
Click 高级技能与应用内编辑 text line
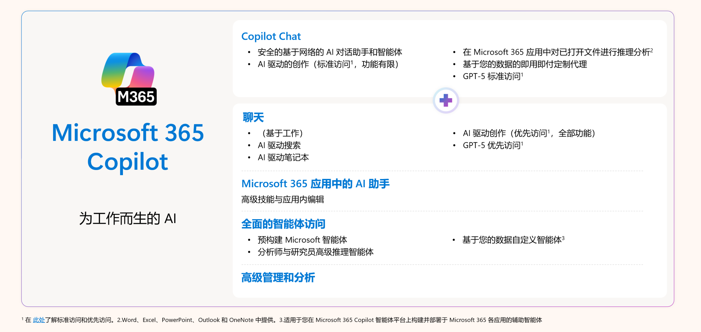point(282,199)
